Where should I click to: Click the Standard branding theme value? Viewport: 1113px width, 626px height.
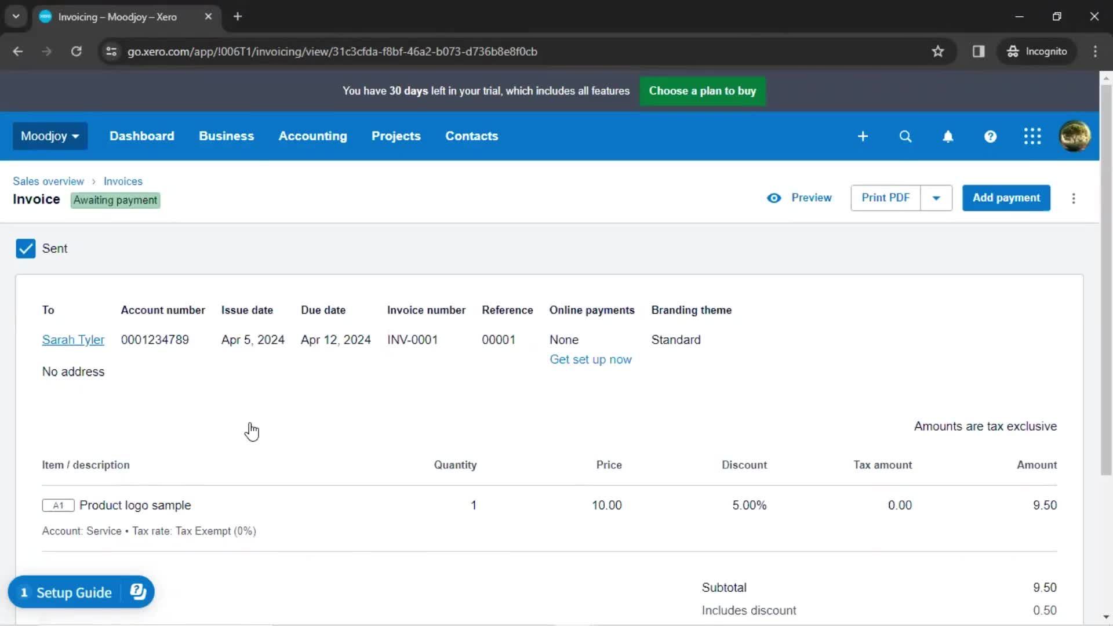[676, 340]
